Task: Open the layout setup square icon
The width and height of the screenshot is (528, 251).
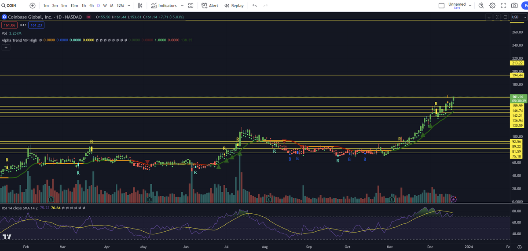Action: pyautogui.click(x=442, y=6)
